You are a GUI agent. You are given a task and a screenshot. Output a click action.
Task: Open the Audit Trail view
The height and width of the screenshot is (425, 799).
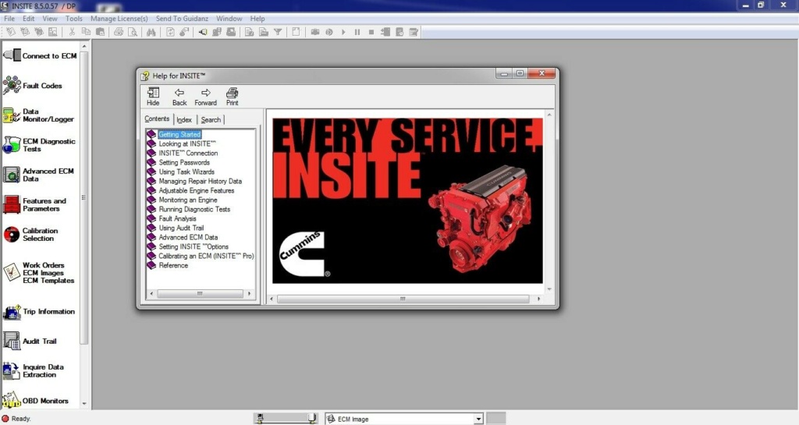pos(30,341)
